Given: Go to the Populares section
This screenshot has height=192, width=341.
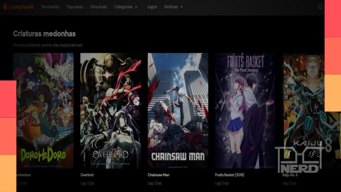Looking at the screenshot, I should pos(75,7).
